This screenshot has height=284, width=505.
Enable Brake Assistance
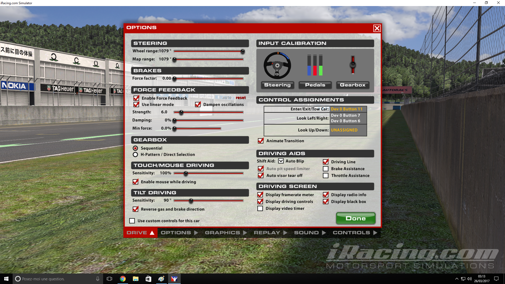(326, 169)
